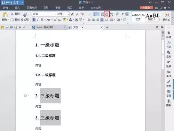
Task: Add a new document tab with plus
Action: (x=107, y=27)
